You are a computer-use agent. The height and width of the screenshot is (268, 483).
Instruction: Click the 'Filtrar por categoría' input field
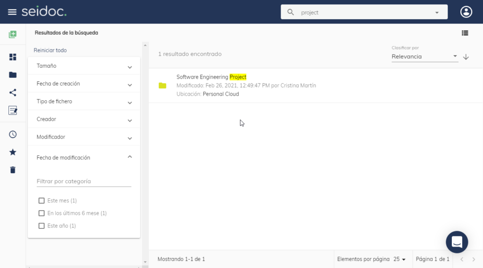83,181
